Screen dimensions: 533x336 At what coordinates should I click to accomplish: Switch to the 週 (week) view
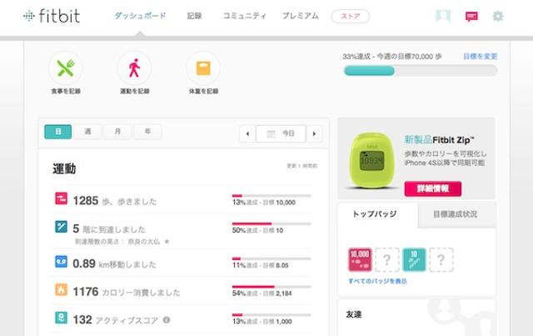pos(87,133)
